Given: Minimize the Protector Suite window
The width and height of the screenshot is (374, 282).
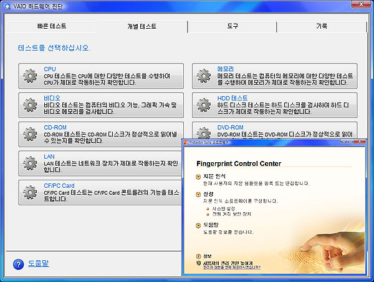Looking at the screenshot, I should pyautogui.click(x=343, y=142).
